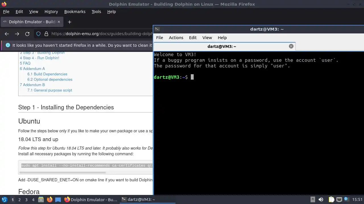364x204 pixels.
Task: Open Firefox File menu
Action: [x=6, y=12]
